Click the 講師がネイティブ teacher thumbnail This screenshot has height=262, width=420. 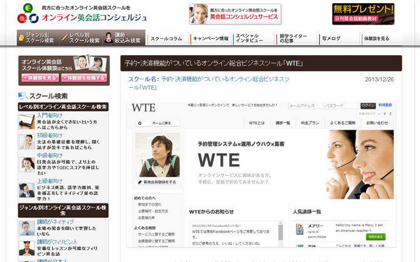(27, 228)
